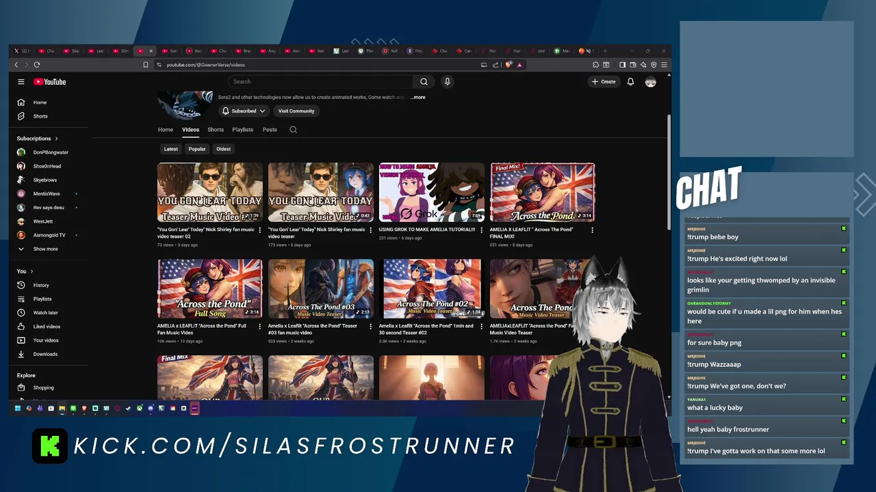Open MentisWave subscription channel
The height and width of the screenshot is (492, 876).
[48, 194]
